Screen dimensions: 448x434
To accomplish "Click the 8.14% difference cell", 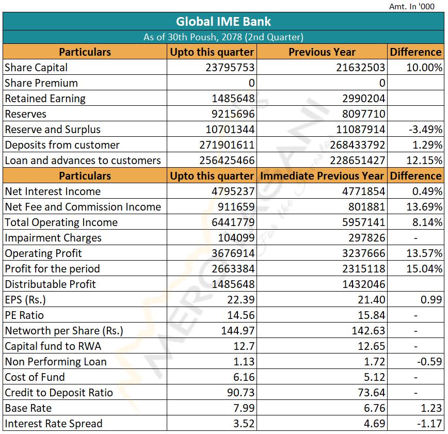I will [427, 222].
